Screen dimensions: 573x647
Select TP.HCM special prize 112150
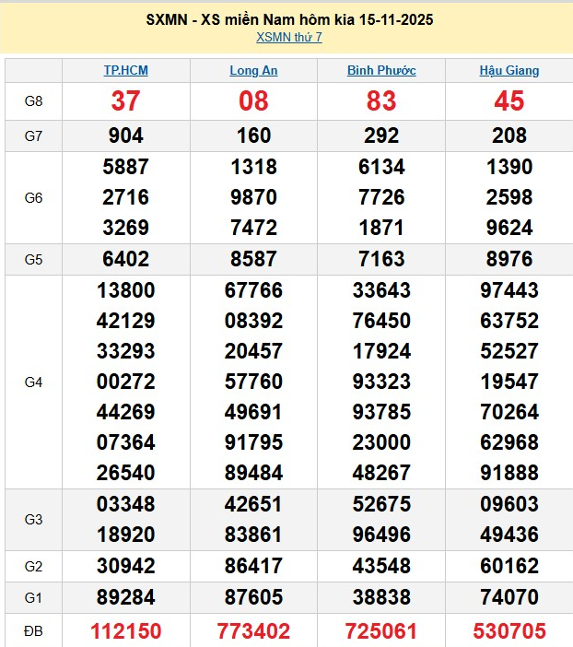point(125,631)
